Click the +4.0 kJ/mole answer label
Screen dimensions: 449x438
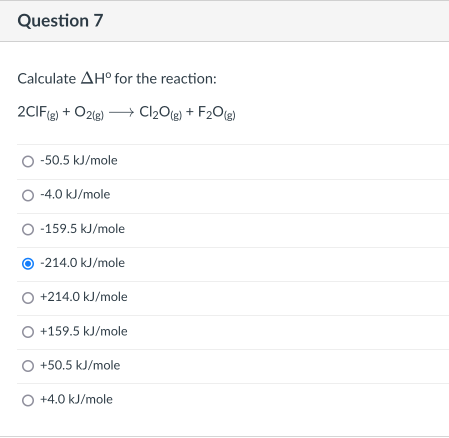point(76,399)
